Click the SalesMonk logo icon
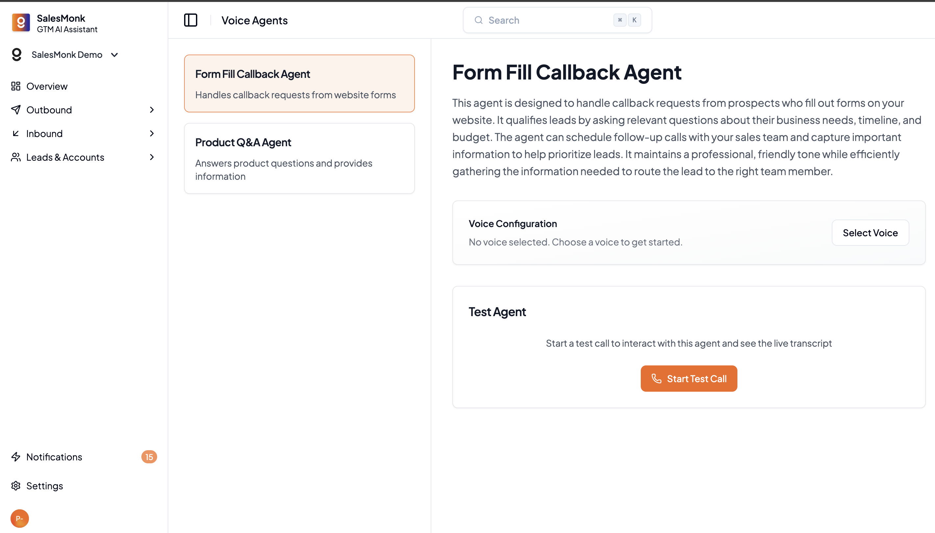This screenshot has height=533, width=935. 21,23
